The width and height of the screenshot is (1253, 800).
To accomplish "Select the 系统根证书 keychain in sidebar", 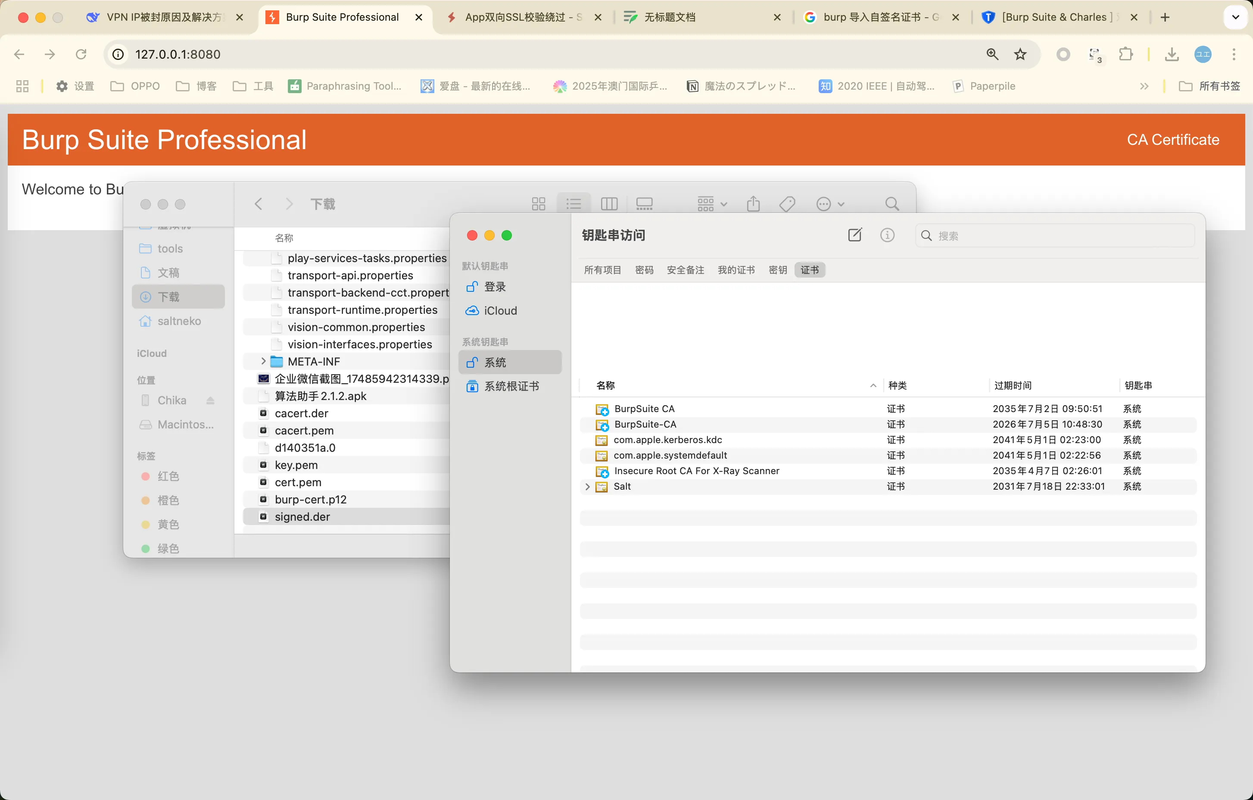I will coord(510,386).
